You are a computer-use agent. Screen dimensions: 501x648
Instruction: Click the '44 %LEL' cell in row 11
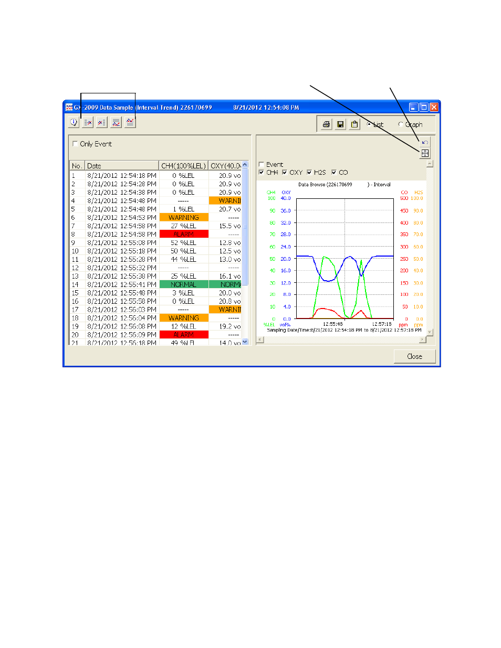[x=184, y=259]
